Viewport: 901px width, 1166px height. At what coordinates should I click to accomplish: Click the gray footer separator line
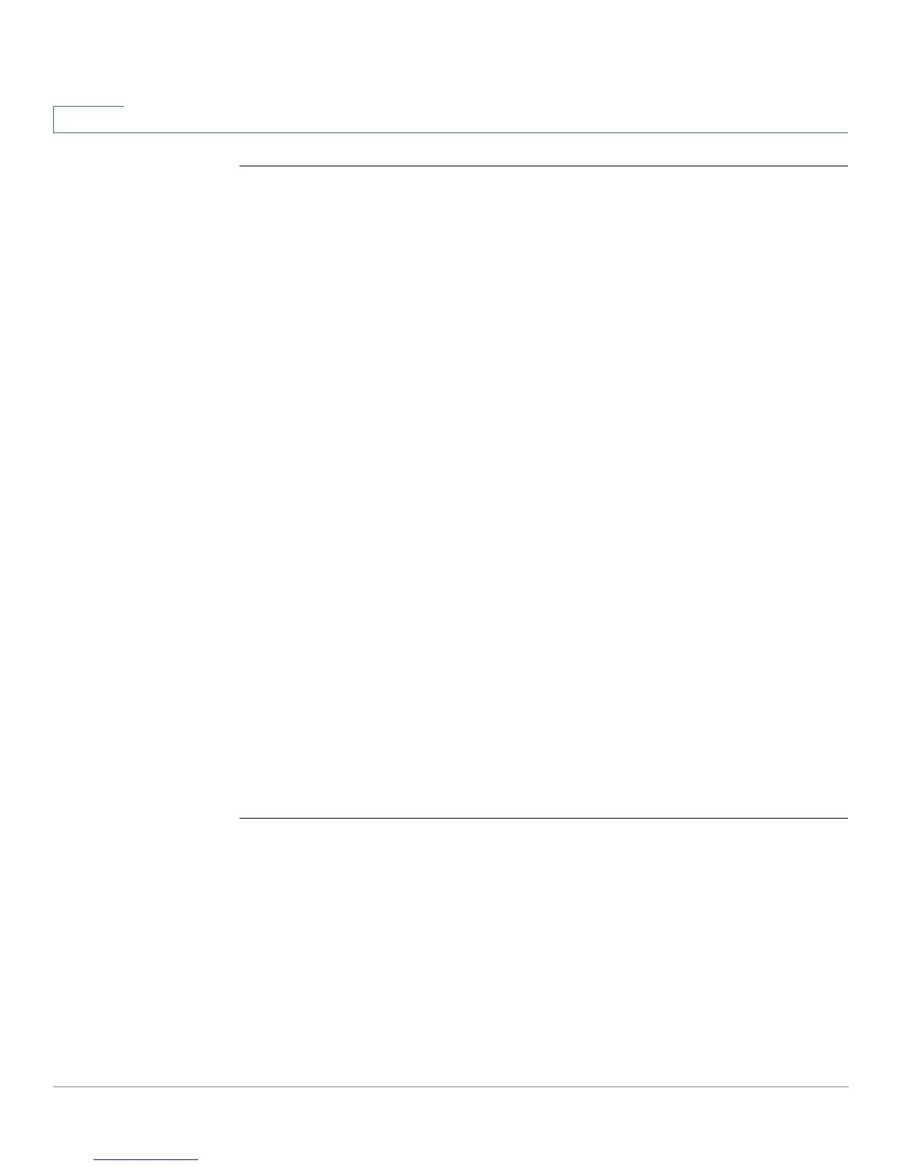pyautogui.click(x=451, y=1086)
